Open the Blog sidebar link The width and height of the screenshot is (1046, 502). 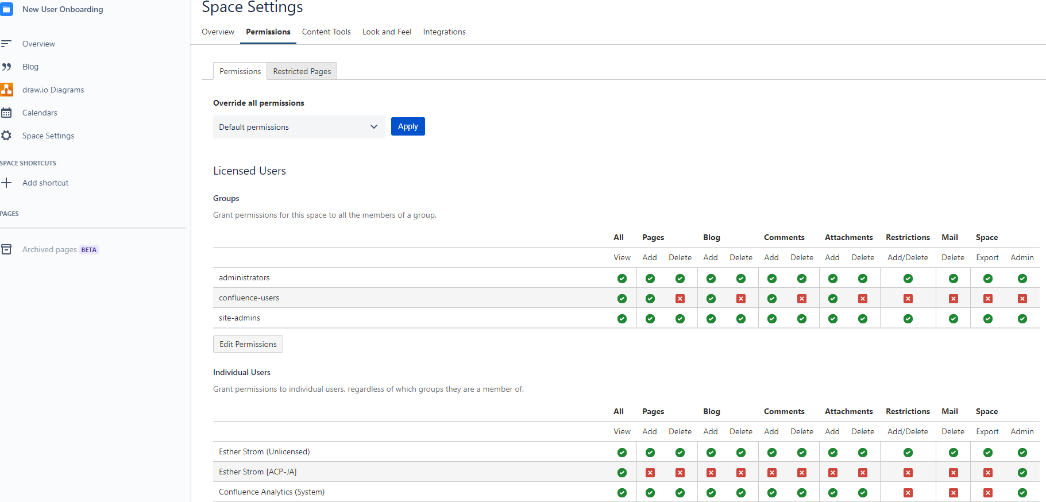click(x=30, y=67)
